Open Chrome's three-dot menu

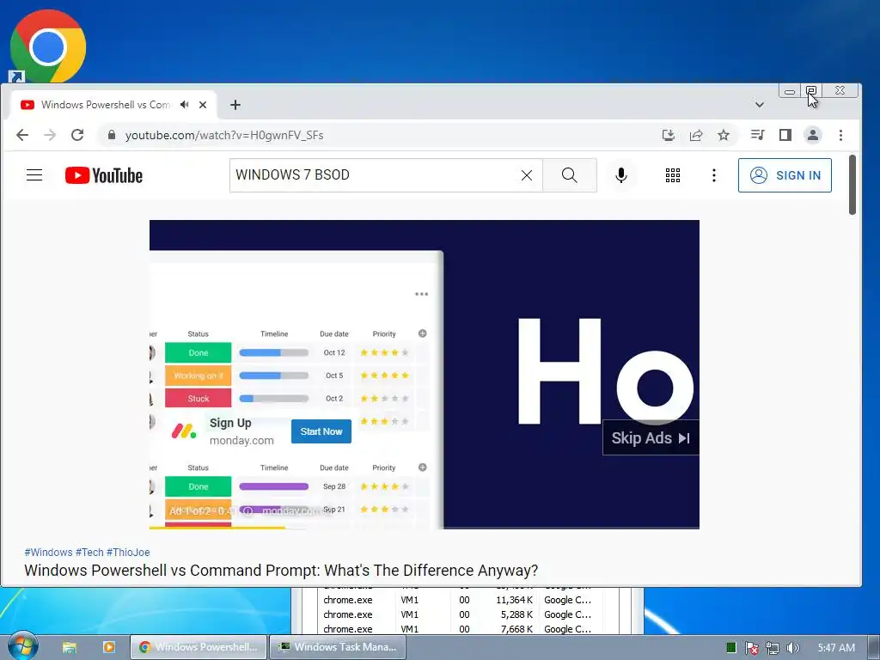click(x=840, y=135)
